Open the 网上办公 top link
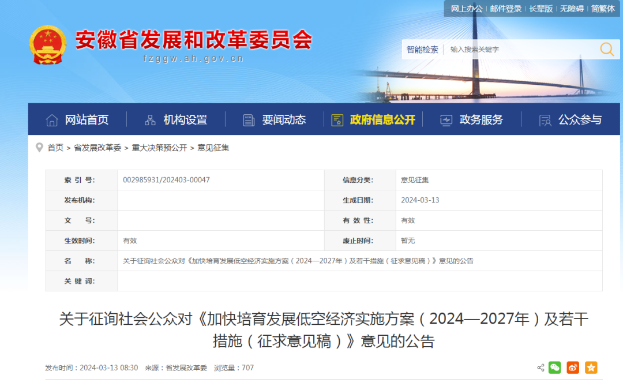This screenshot has height=390, width=623. pos(466,8)
